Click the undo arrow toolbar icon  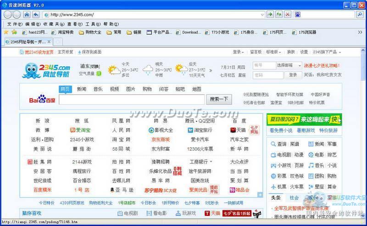tap(36, 15)
